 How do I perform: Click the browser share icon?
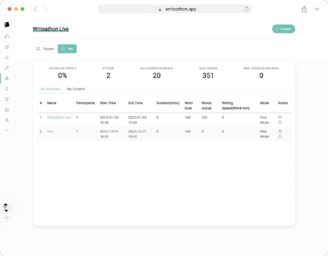(304, 9)
